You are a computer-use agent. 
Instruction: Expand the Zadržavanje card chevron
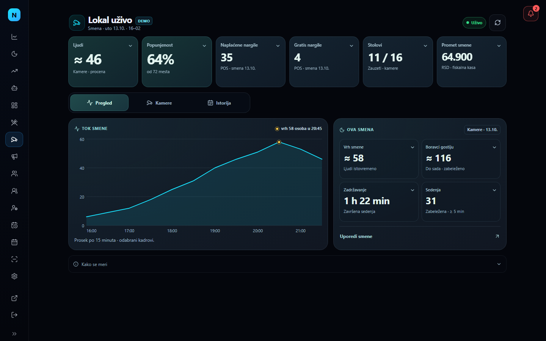413,190
